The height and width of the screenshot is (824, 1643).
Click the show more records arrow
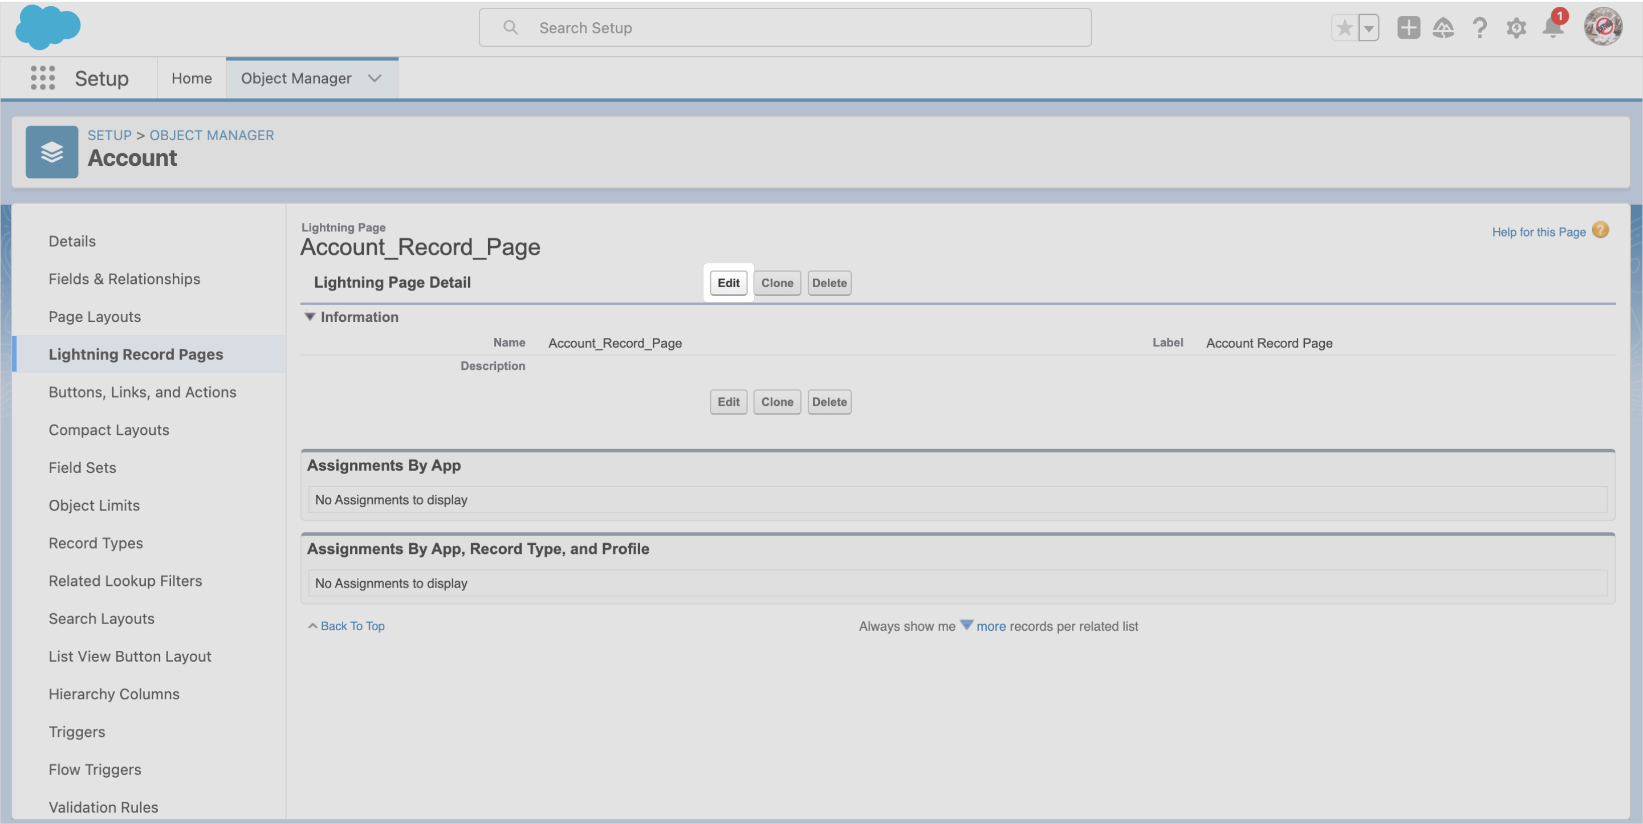(966, 625)
